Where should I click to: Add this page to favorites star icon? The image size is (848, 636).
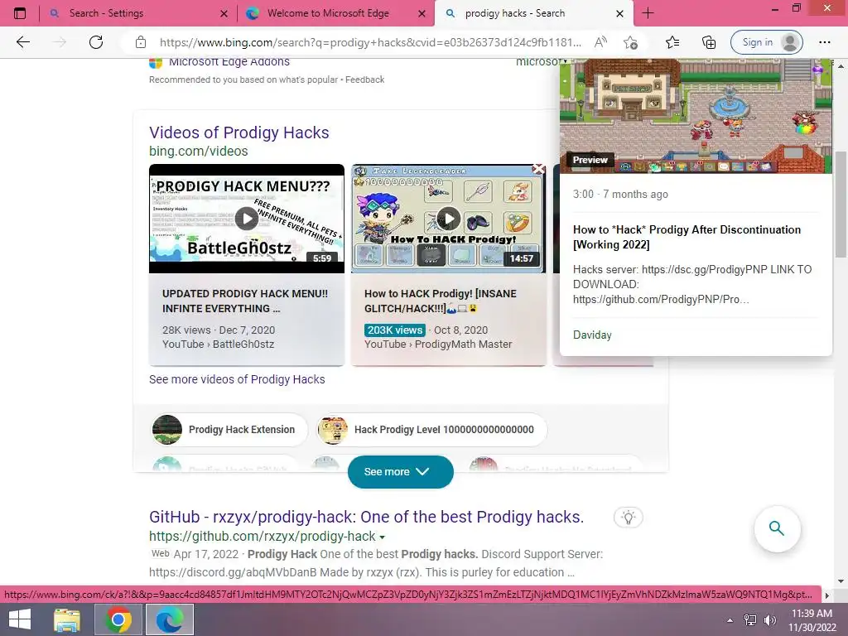point(630,42)
